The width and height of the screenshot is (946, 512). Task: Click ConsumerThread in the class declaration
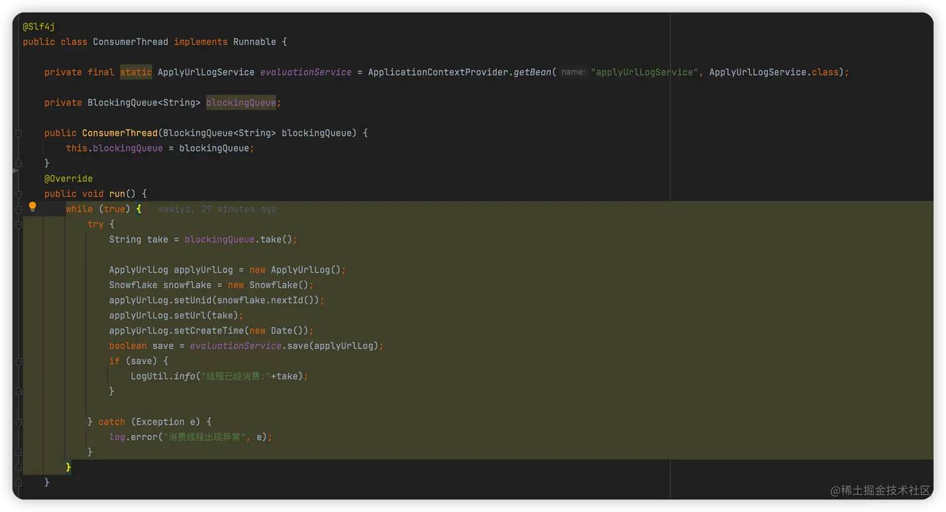131,42
